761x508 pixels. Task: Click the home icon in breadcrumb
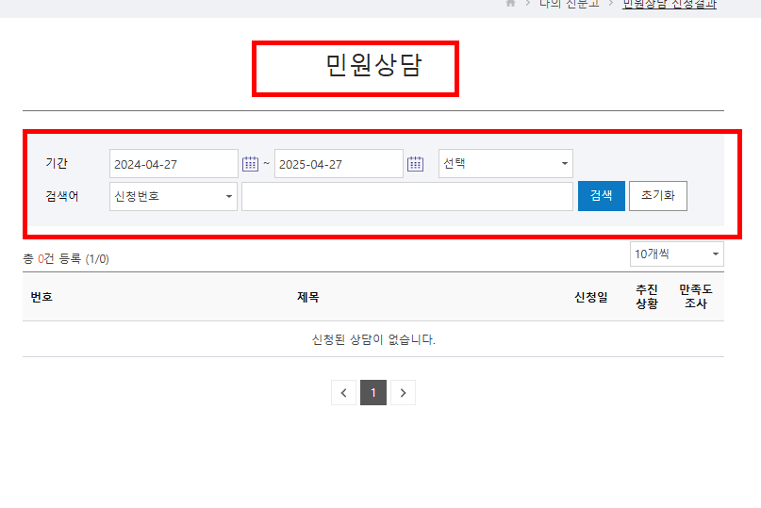click(x=510, y=4)
